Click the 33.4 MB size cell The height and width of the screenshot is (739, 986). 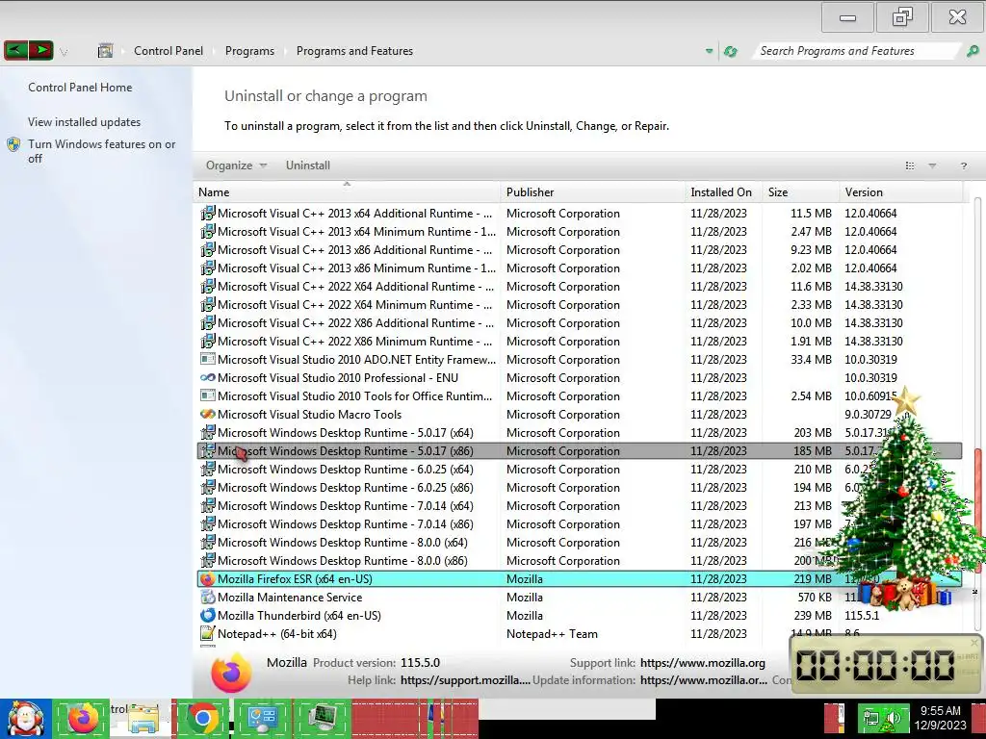[x=811, y=360]
